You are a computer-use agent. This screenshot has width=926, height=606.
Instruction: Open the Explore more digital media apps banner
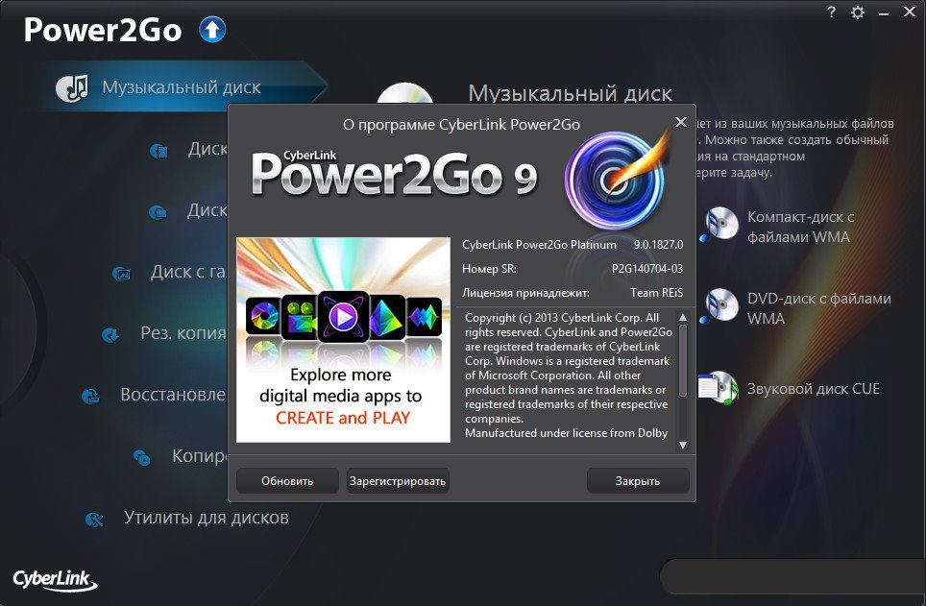click(343, 340)
